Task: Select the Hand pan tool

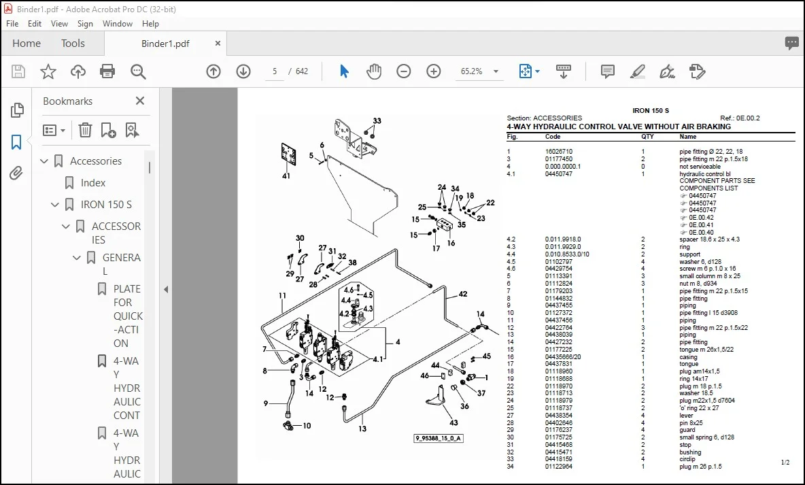Action: pyautogui.click(x=374, y=71)
